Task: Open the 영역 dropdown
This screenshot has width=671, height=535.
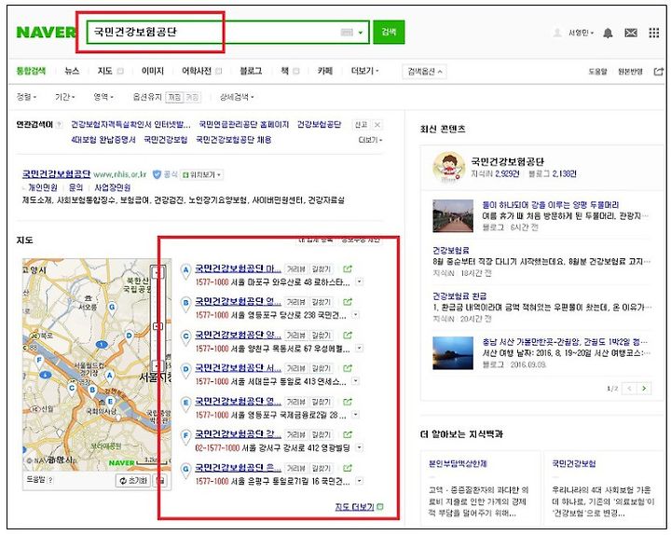Action: pos(103,97)
